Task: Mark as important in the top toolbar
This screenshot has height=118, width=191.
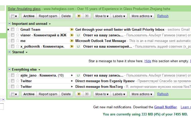Action: pyautogui.click(x=79, y=16)
